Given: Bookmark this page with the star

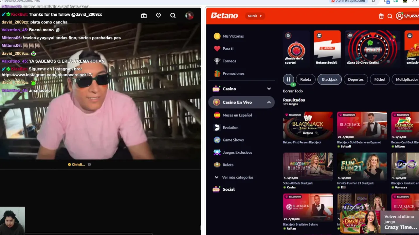Looking at the screenshot, I should click(x=373, y=1).
